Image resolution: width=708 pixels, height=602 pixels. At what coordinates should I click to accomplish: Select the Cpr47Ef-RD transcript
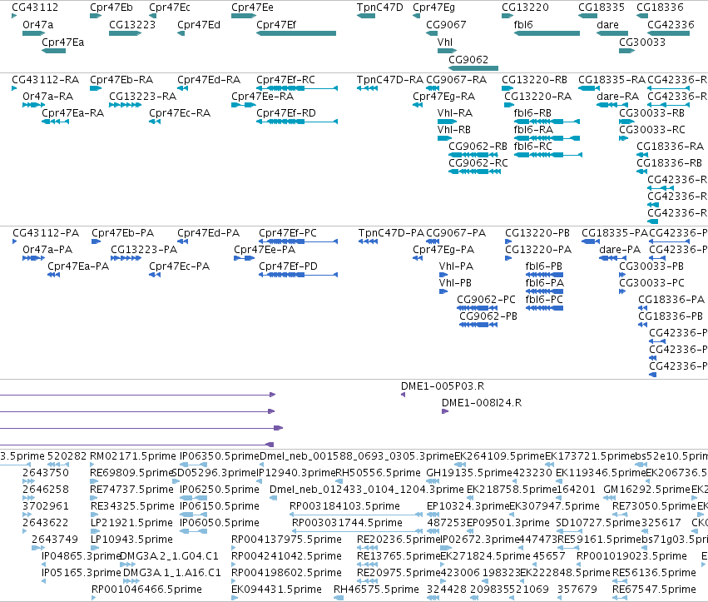[x=297, y=122]
